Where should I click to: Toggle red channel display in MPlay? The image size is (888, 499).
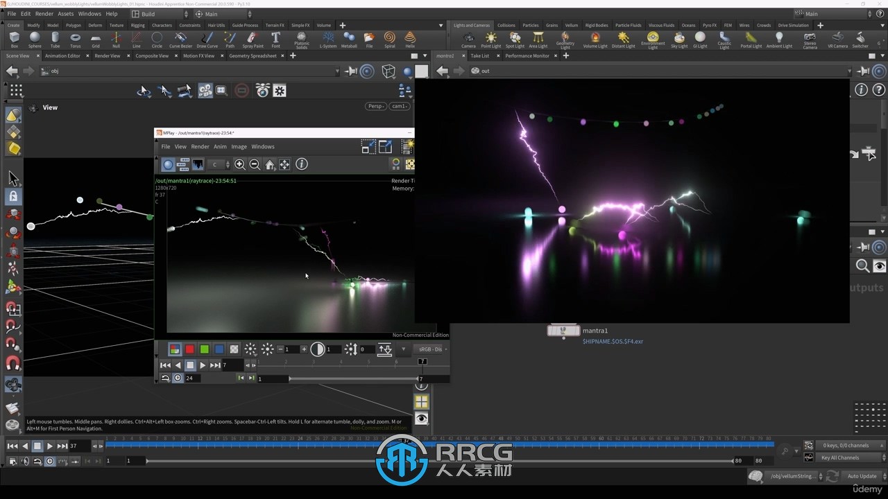coord(189,349)
